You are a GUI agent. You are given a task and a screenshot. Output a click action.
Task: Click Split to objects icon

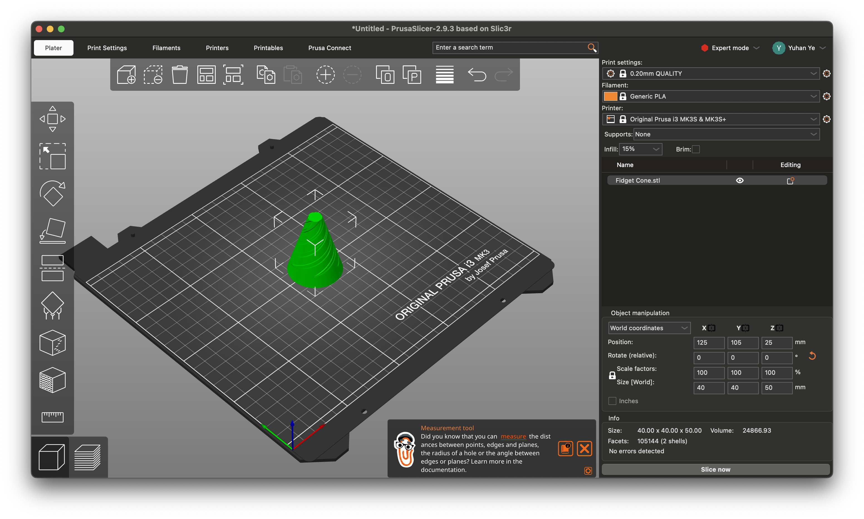(x=385, y=75)
